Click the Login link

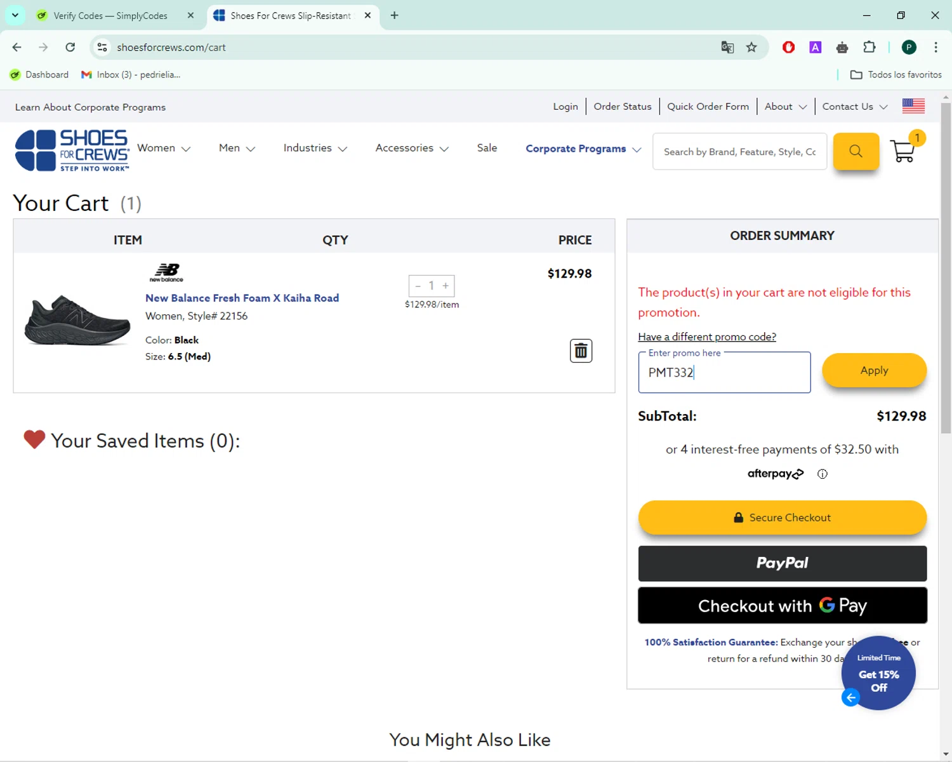[x=565, y=107]
